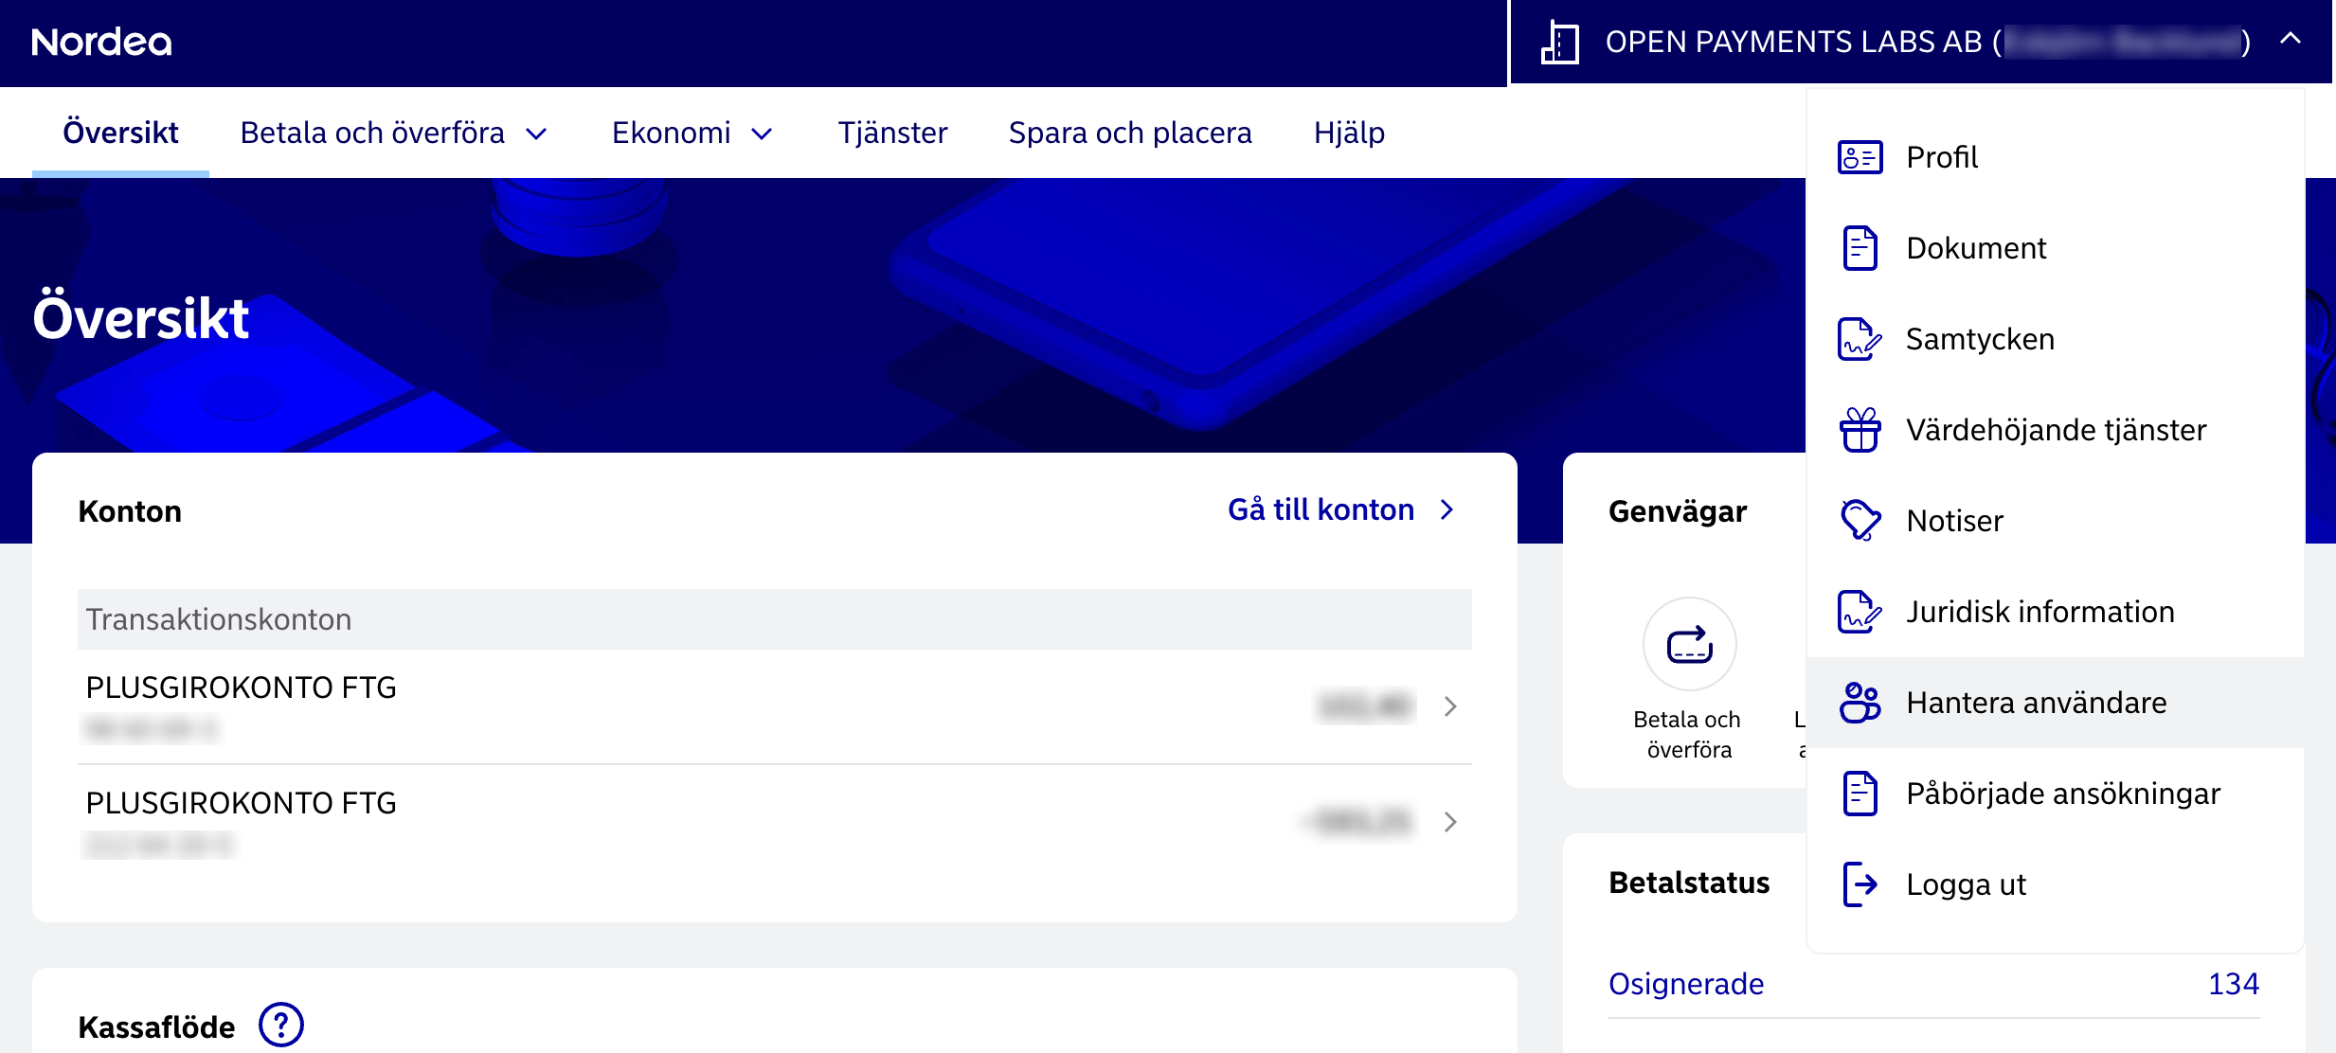Click the Dokument page icon
The height and width of the screenshot is (1053, 2336).
coord(1860,248)
